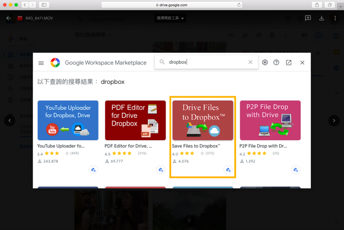This screenshot has height=230, width=344.
Task: Open P2P File Drop with Drive card image
Action: click(x=270, y=120)
